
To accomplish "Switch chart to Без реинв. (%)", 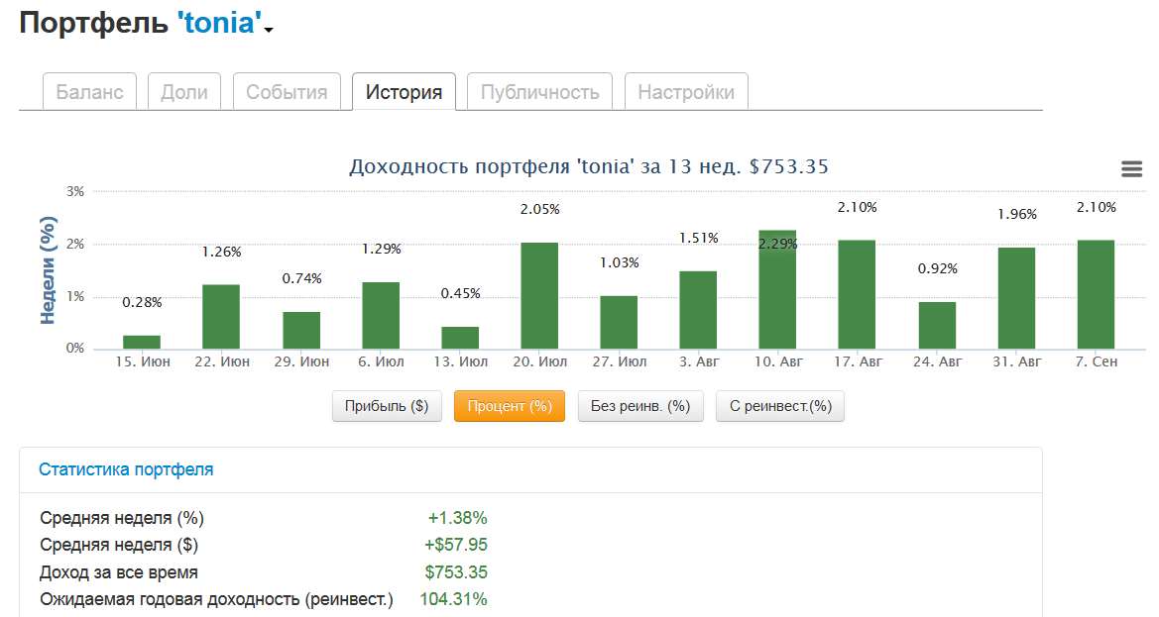I will coord(640,406).
